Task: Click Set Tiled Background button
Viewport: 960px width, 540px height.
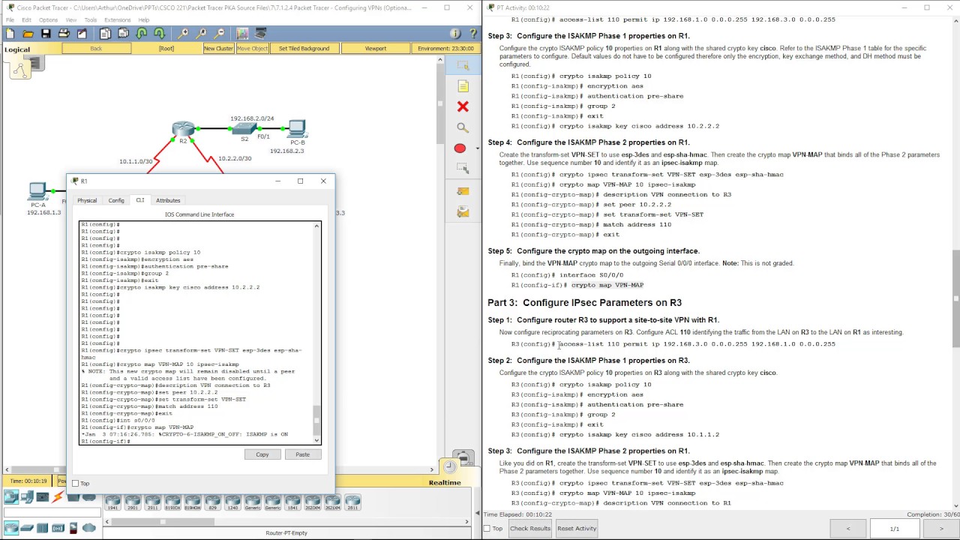Action: [304, 48]
